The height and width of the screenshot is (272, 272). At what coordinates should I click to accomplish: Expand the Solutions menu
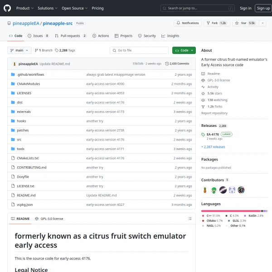click(x=47, y=8)
